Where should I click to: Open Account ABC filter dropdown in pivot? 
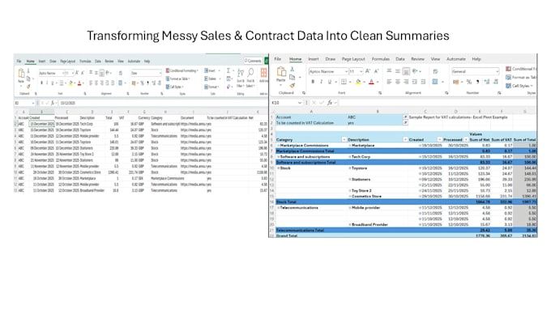pos(405,117)
